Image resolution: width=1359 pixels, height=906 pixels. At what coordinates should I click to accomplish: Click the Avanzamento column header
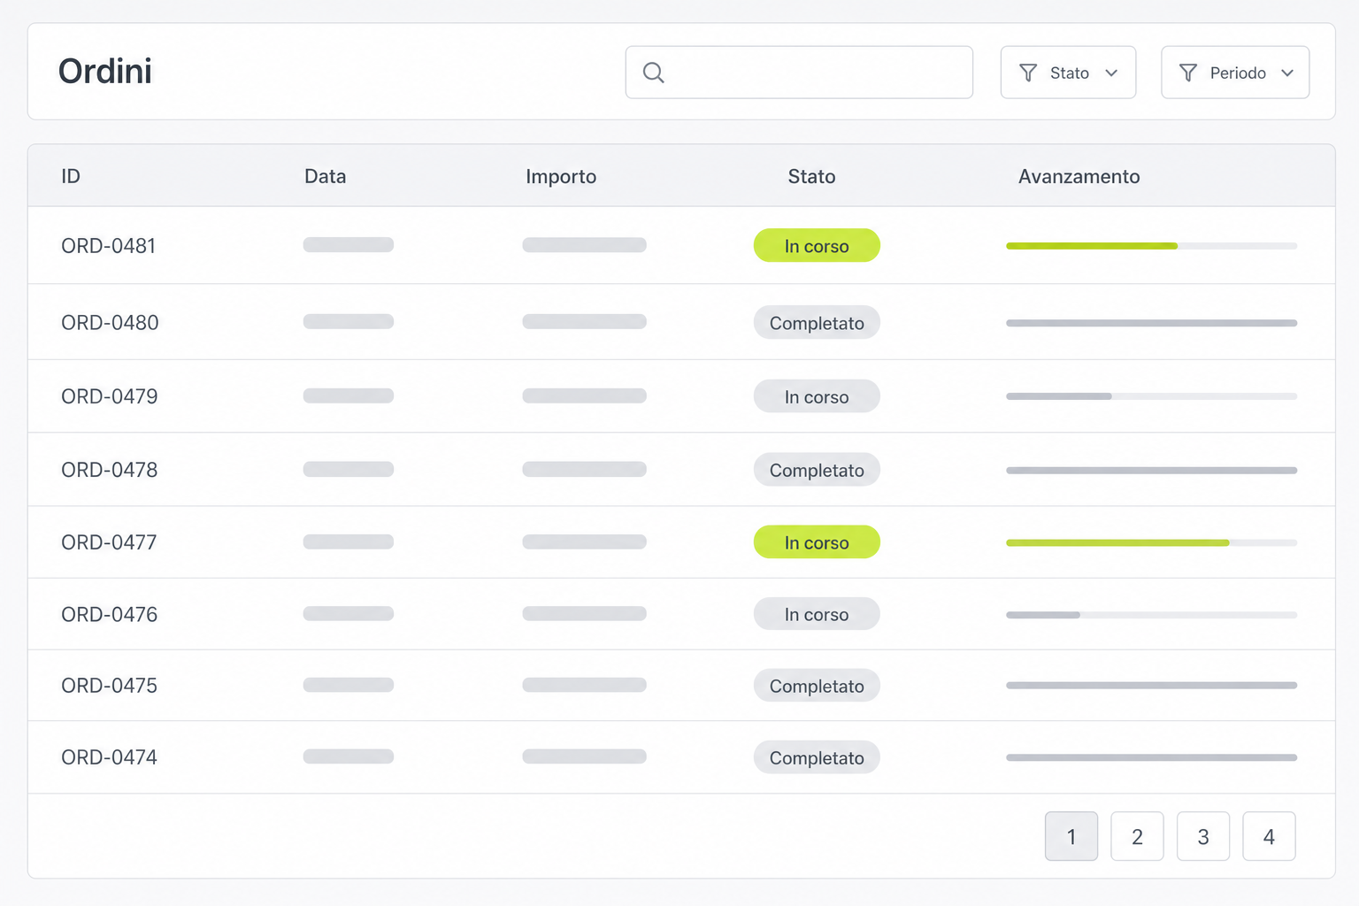[x=1079, y=176]
